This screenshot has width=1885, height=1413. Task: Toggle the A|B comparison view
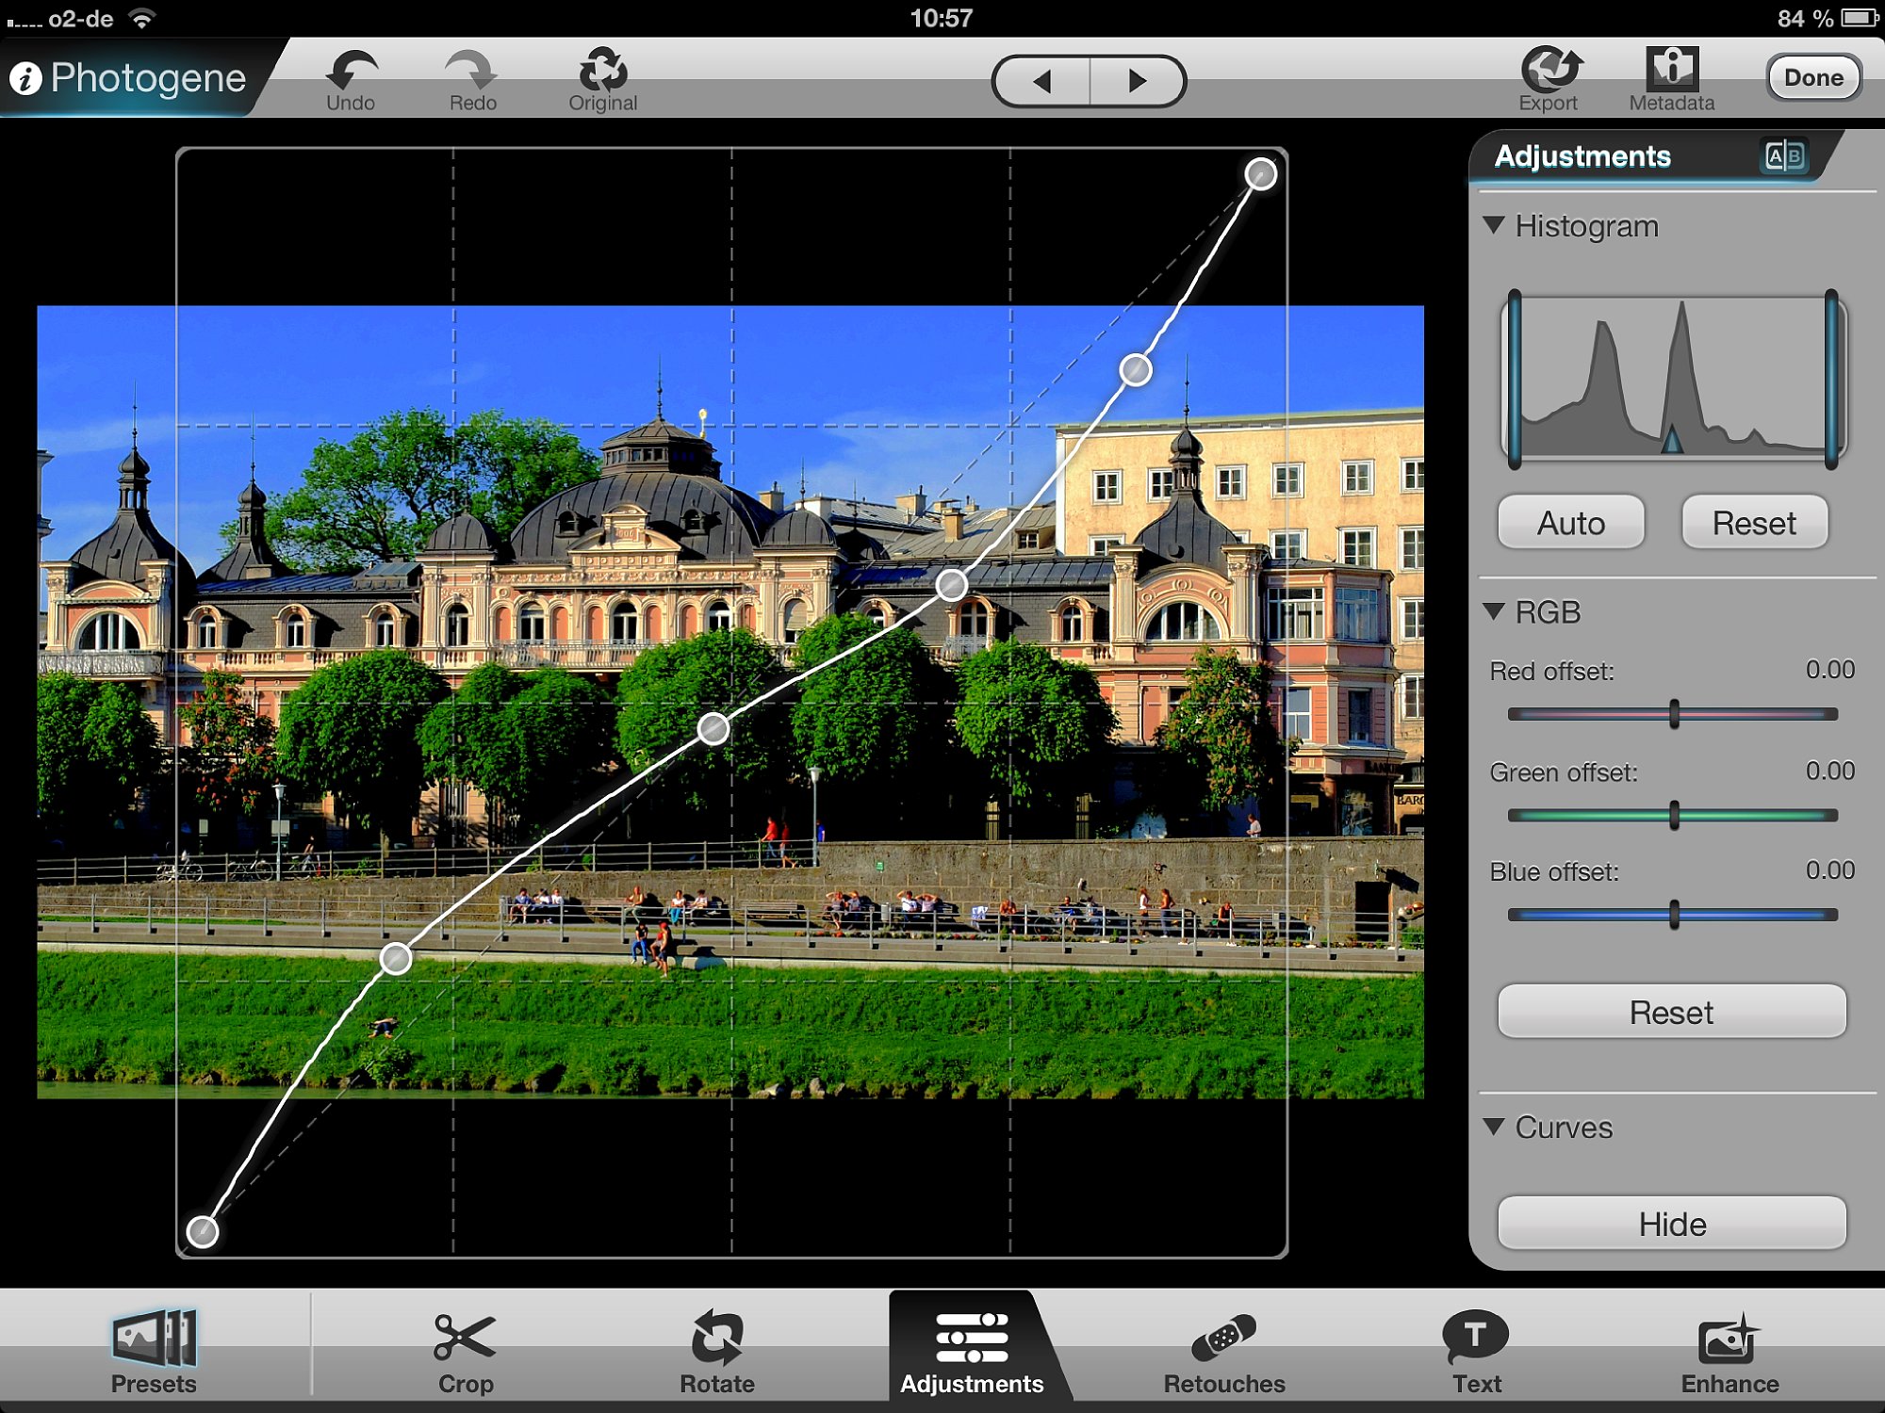pyautogui.click(x=1783, y=155)
